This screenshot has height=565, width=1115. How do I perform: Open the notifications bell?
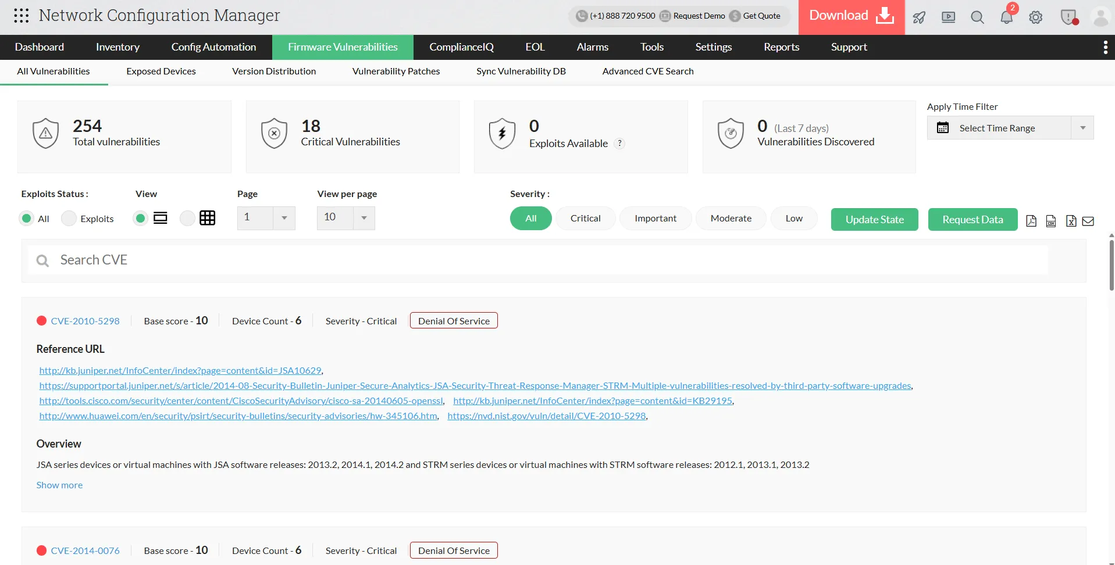point(1006,17)
